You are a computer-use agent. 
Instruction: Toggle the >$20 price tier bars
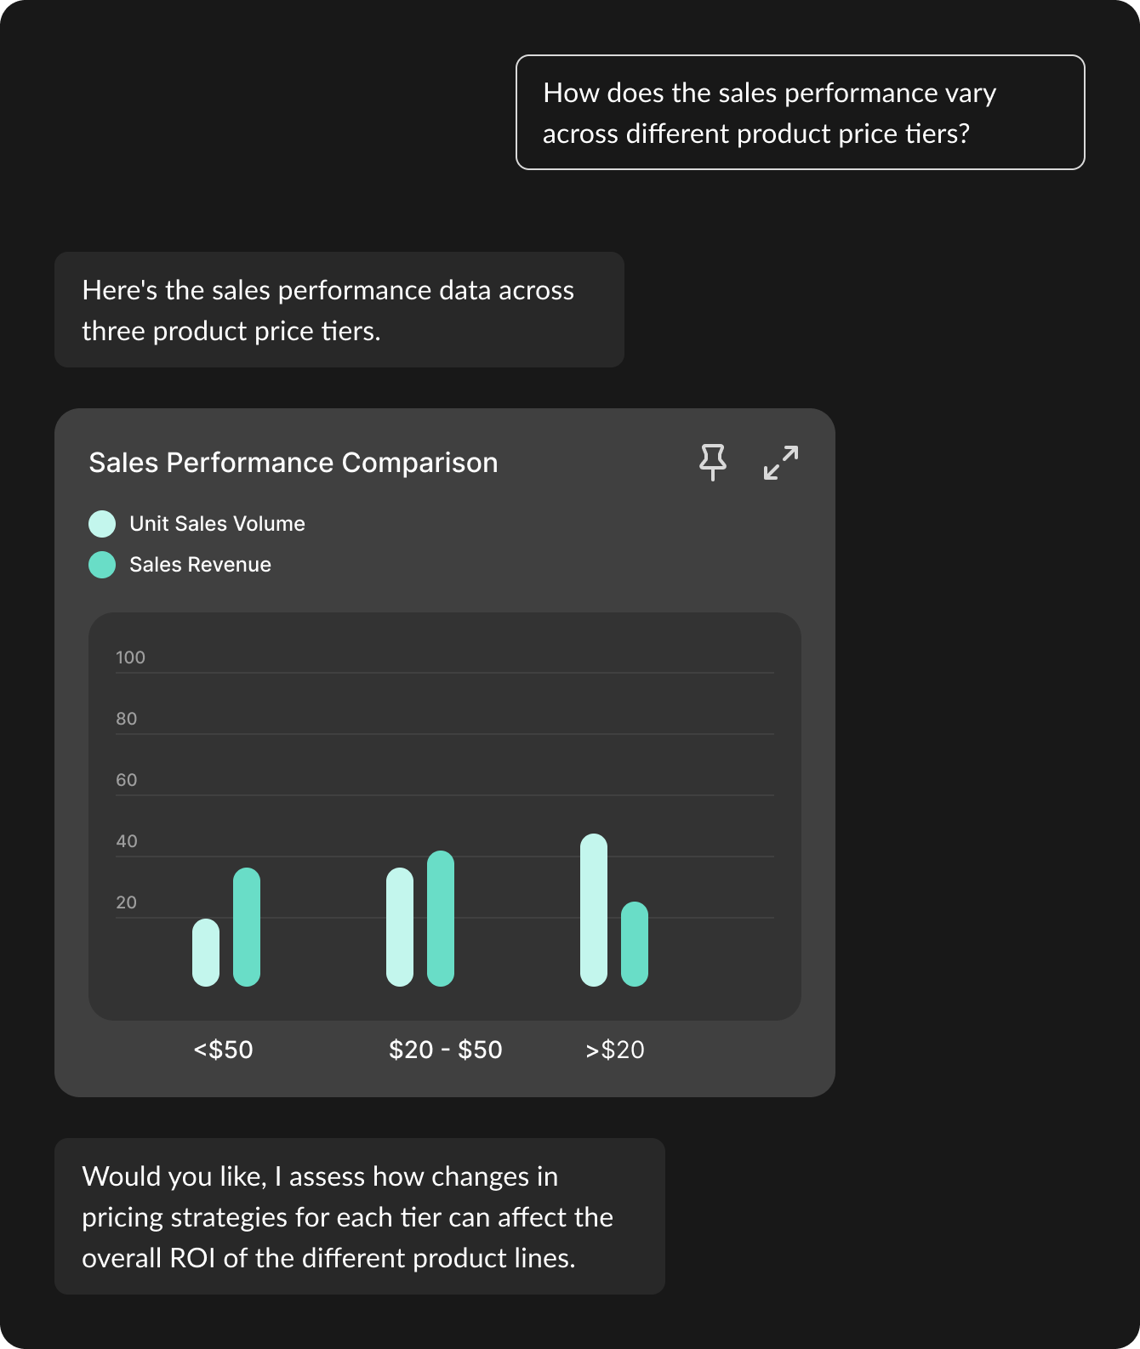[x=615, y=1050]
